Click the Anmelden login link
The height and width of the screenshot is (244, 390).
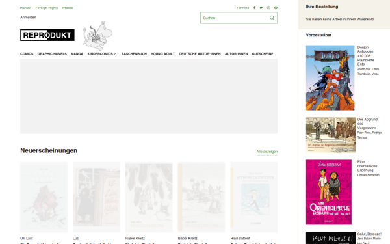[x=28, y=17]
